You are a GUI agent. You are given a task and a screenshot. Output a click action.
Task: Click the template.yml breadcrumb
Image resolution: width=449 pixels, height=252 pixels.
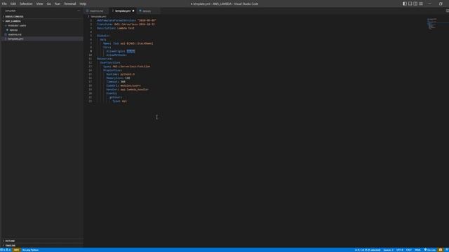pyautogui.click(x=98, y=17)
